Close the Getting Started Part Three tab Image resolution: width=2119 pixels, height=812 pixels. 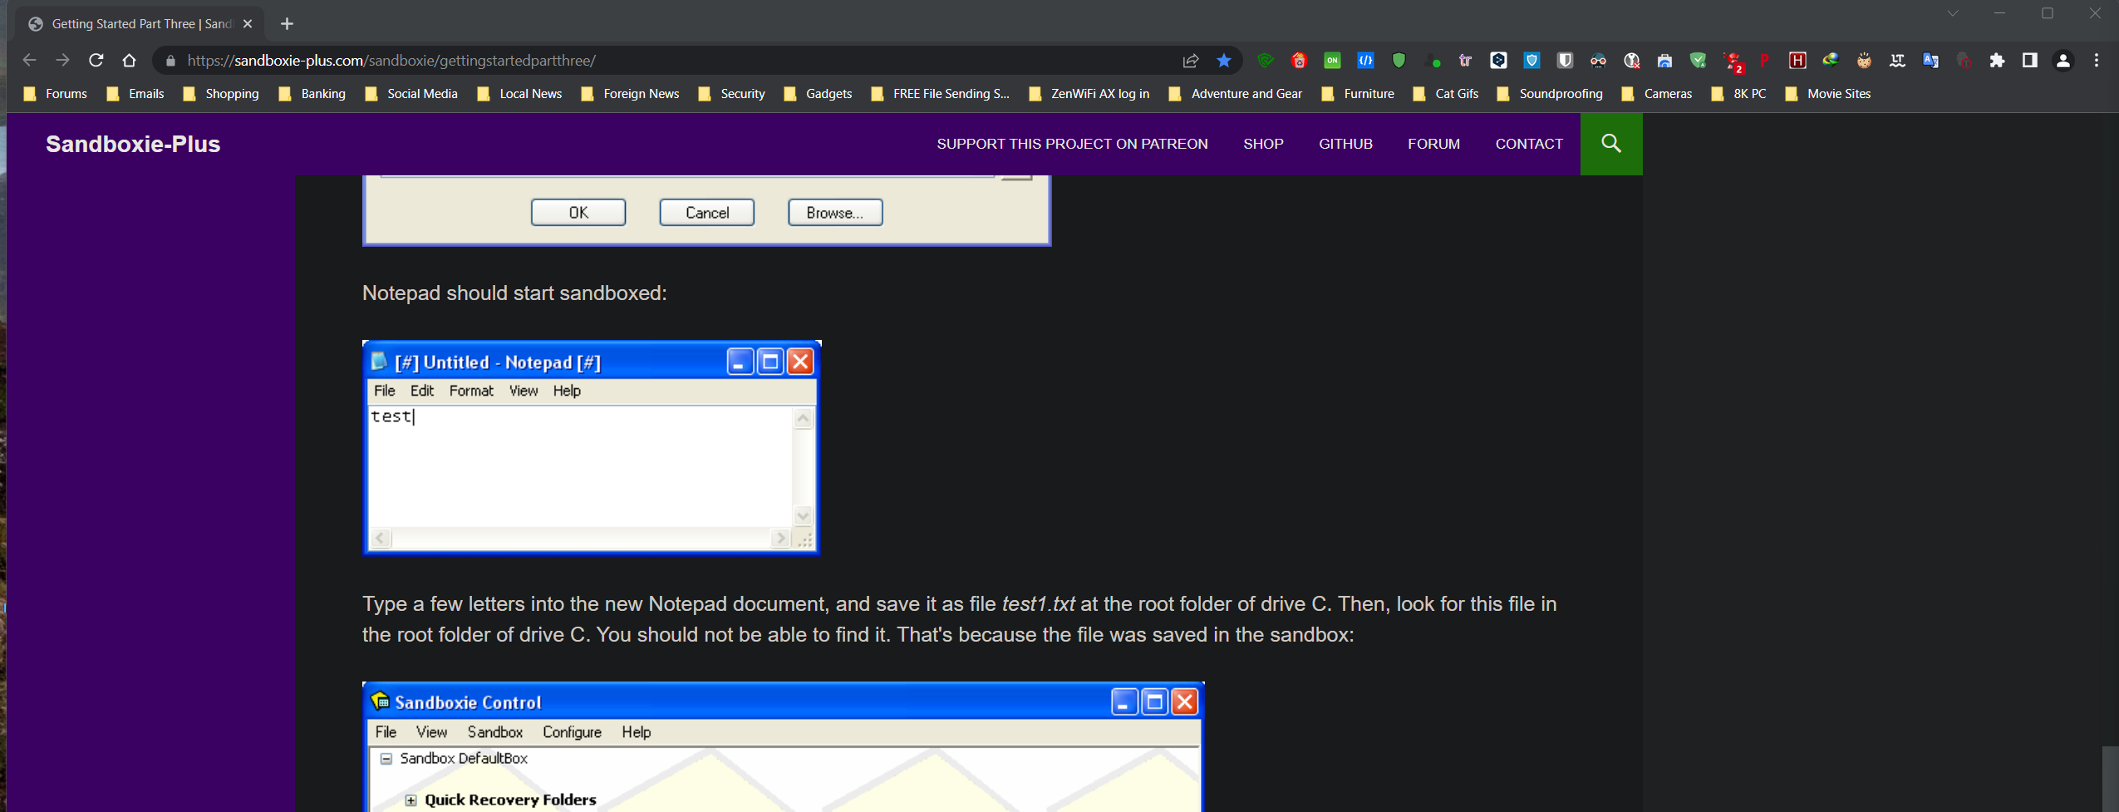click(248, 24)
